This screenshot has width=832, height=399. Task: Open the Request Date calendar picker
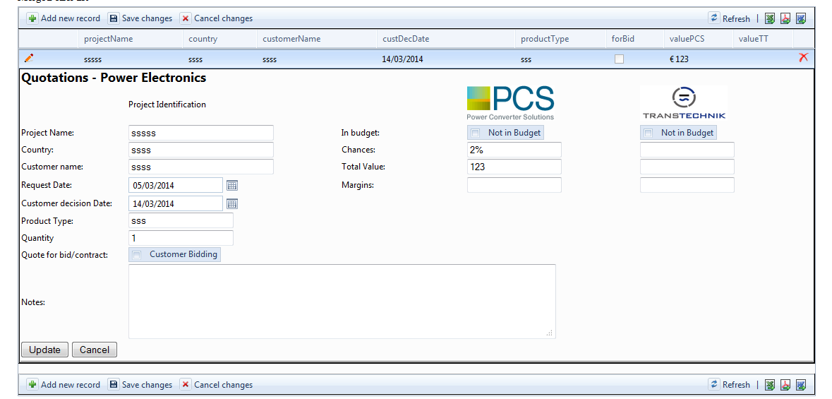coord(232,186)
